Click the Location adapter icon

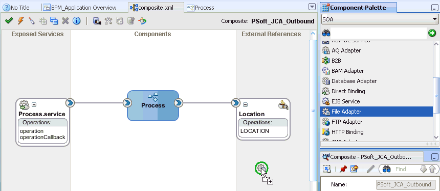[x=283, y=105]
